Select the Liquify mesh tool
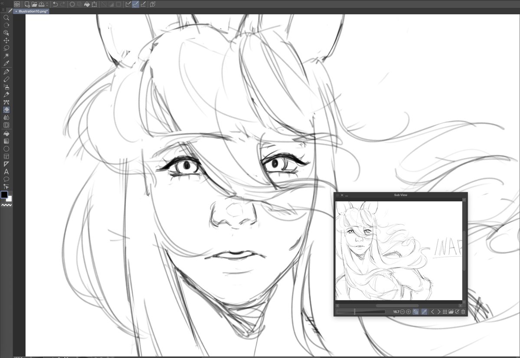The image size is (520, 358). [6, 125]
